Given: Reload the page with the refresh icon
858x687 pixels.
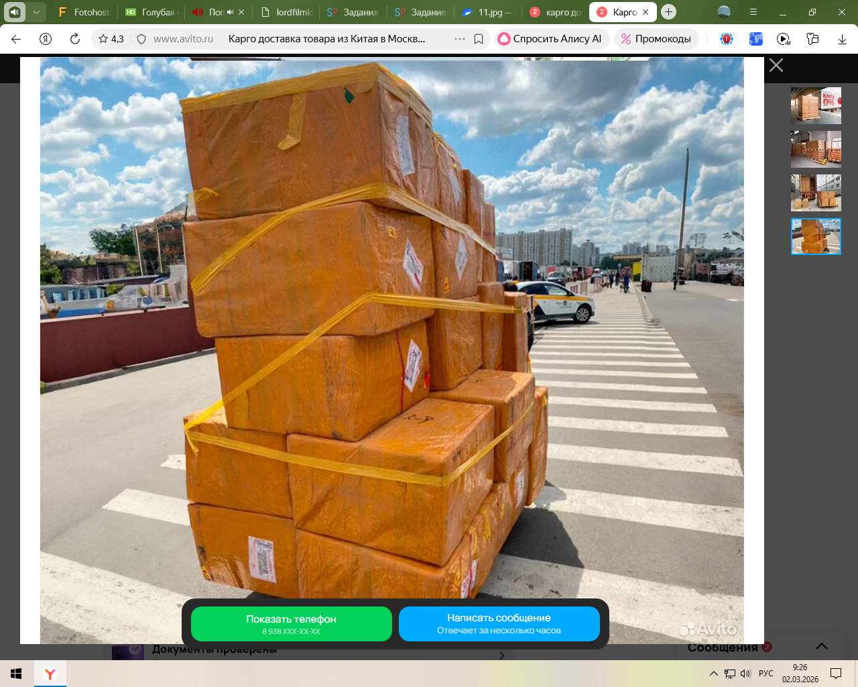Looking at the screenshot, I should pyautogui.click(x=75, y=39).
